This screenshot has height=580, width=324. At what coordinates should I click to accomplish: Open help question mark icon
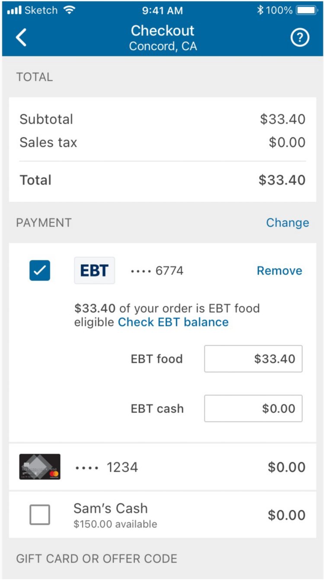(300, 38)
